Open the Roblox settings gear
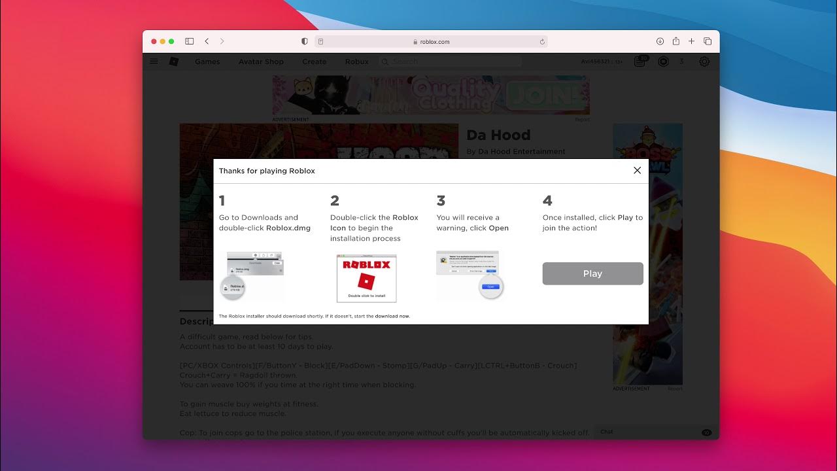The width and height of the screenshot is (837, 471). [704, 61]
